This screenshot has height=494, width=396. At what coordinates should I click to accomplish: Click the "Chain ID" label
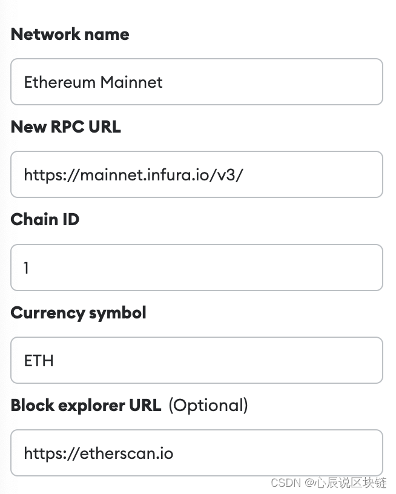click(45, 220)
